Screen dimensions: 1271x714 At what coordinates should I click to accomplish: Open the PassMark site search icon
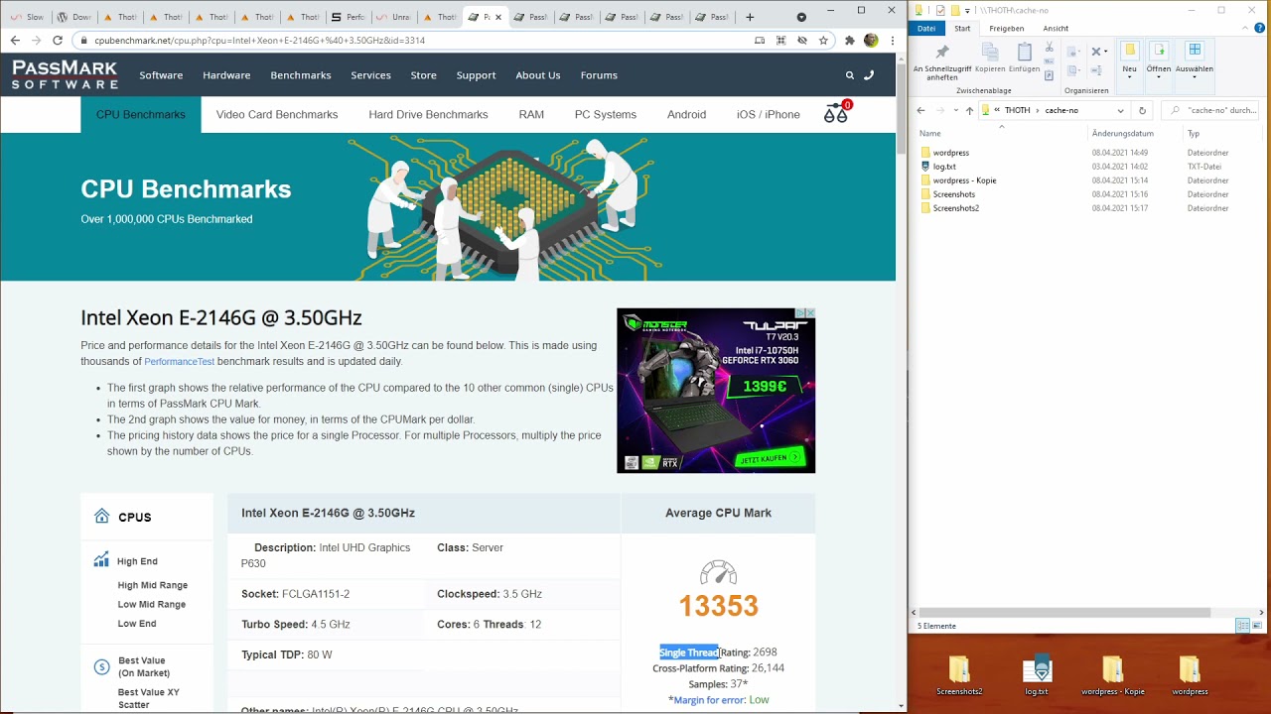point(850,75)
